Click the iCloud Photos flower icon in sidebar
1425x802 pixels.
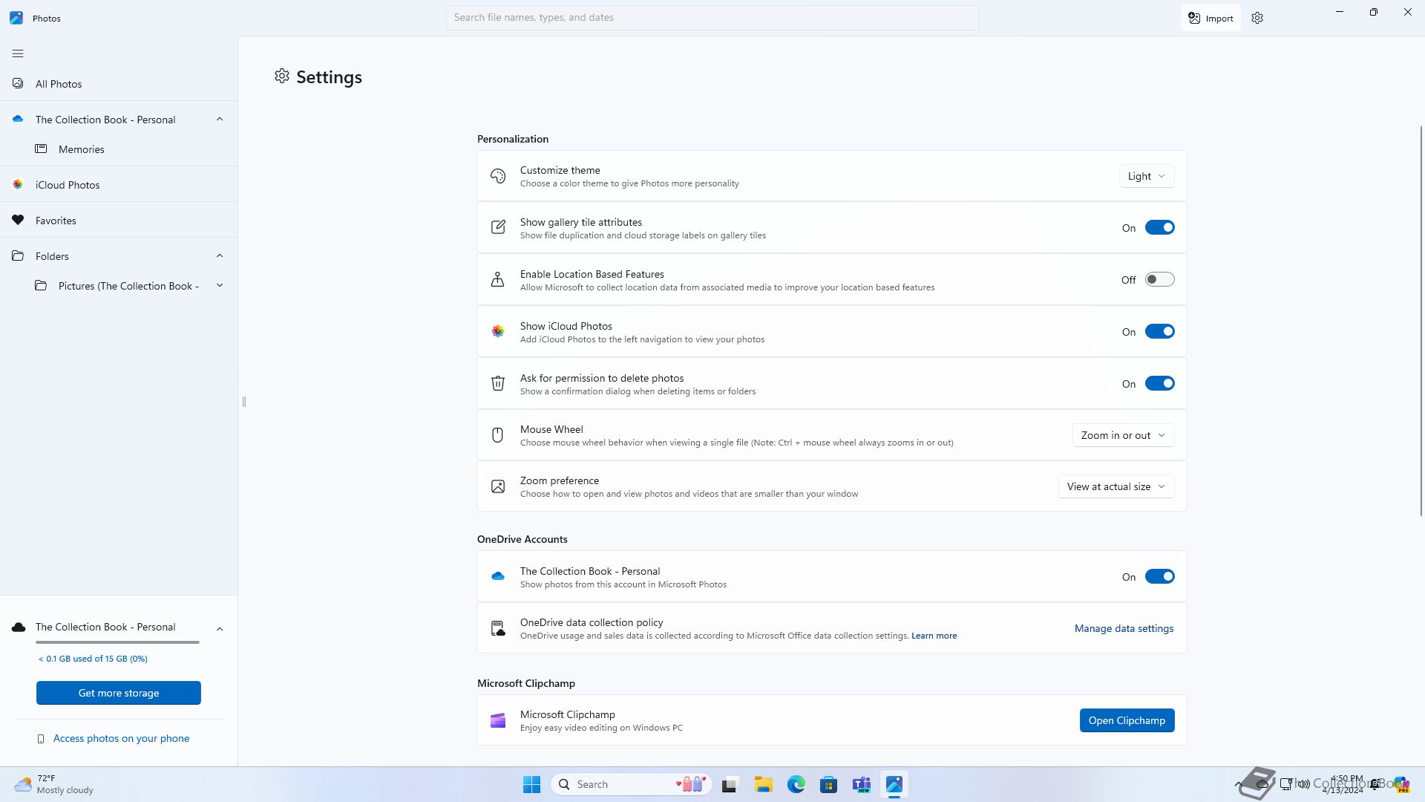[18, 185]
